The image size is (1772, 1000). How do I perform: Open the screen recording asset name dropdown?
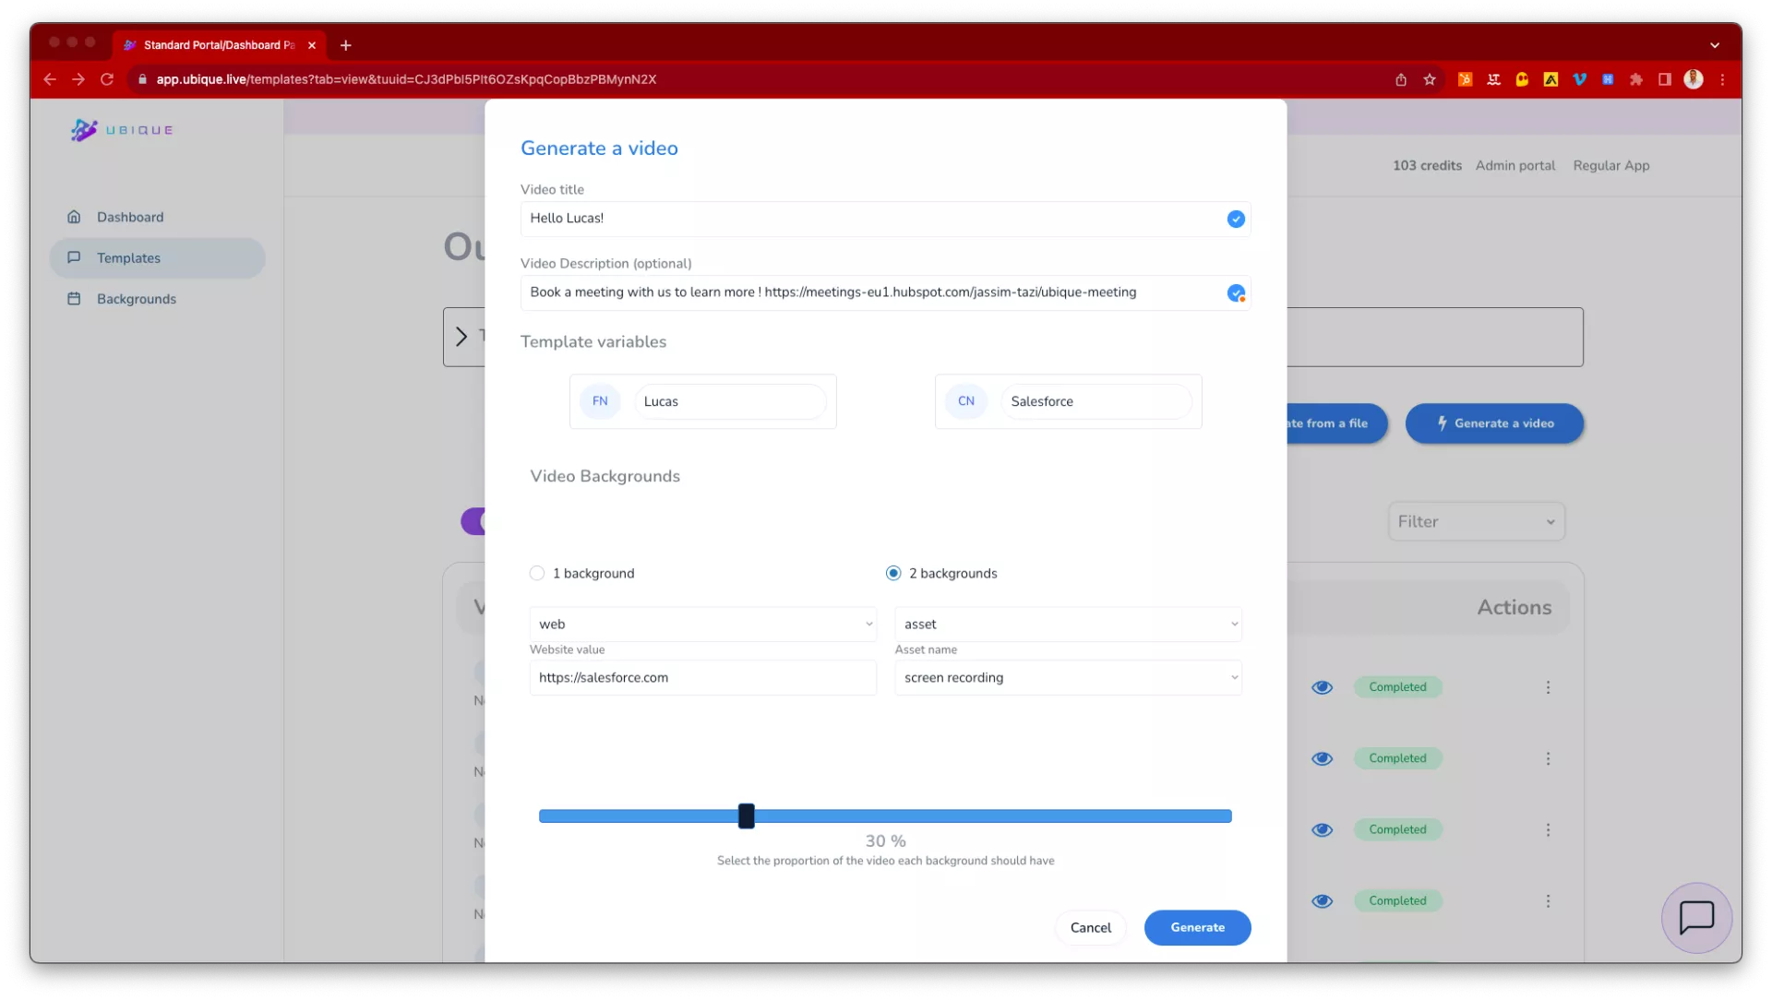(1068, 678)
